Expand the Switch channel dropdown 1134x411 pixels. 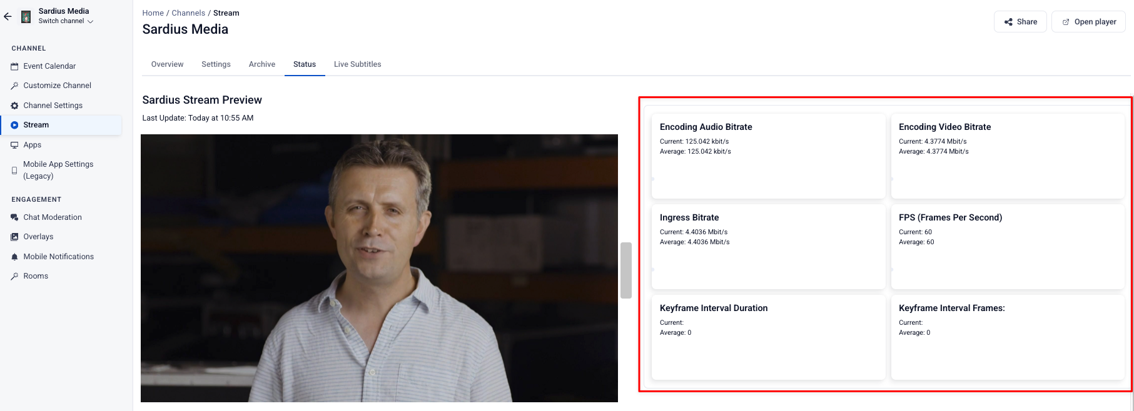point(66,21)
